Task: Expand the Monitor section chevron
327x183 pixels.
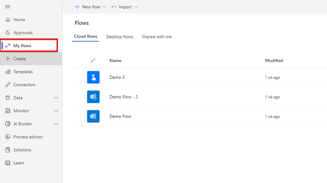Action: pos(56,111)
